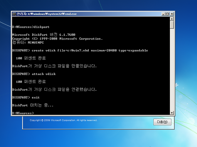This screenshot has width=197, height=147.
Task: Click the cmd.exe title bar text
Action: 47,14
